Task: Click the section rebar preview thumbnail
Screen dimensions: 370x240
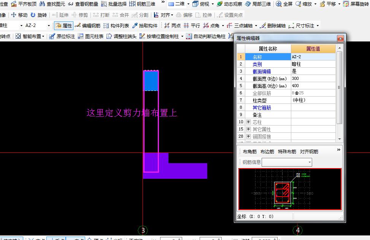Action: click(290, 189)
